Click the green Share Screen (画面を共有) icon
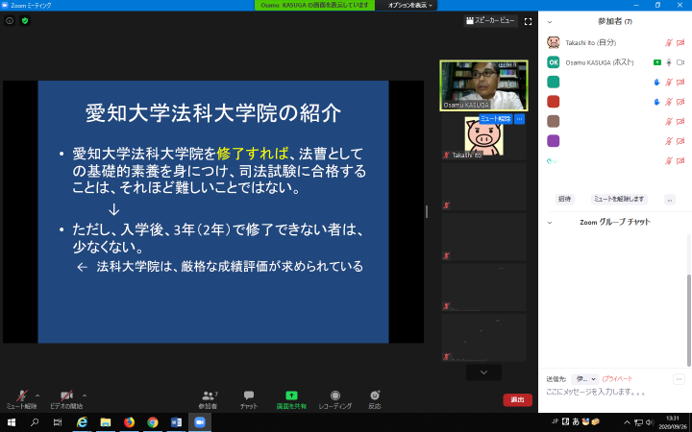 pos(291,396)
